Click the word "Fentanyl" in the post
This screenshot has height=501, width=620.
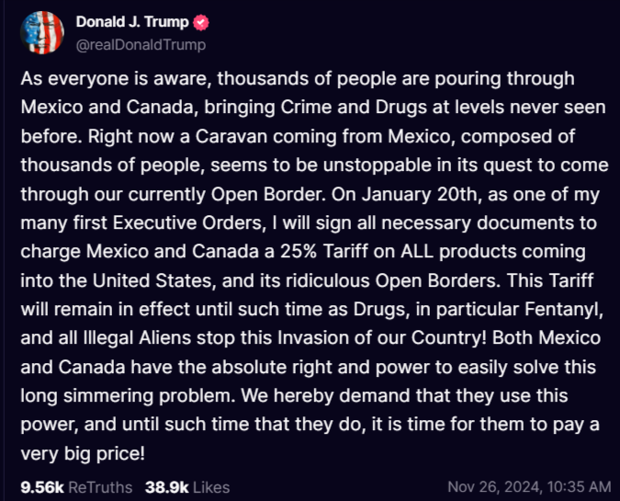[x=564, y=309]
